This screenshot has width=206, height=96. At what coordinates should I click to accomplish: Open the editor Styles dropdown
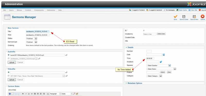(x=67, y=94)
